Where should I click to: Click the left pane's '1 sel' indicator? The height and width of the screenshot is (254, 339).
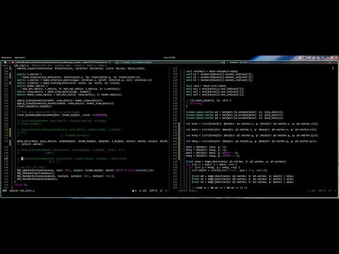pyautogui.click(x=143, y=190)
